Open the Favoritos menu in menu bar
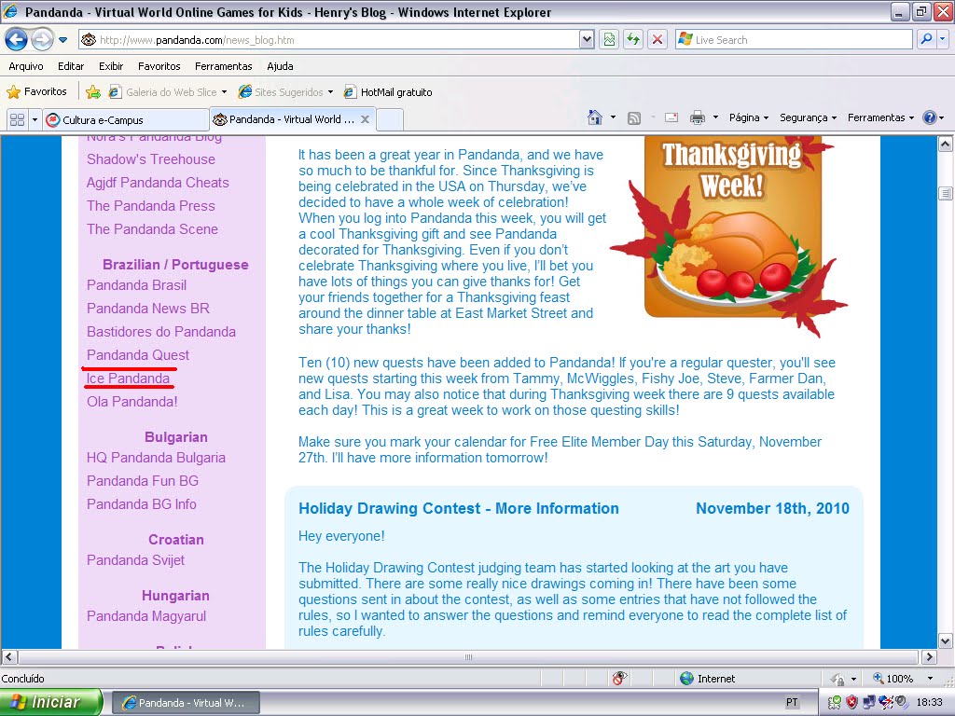The image size is (955, 716). [x=159, y=66]
